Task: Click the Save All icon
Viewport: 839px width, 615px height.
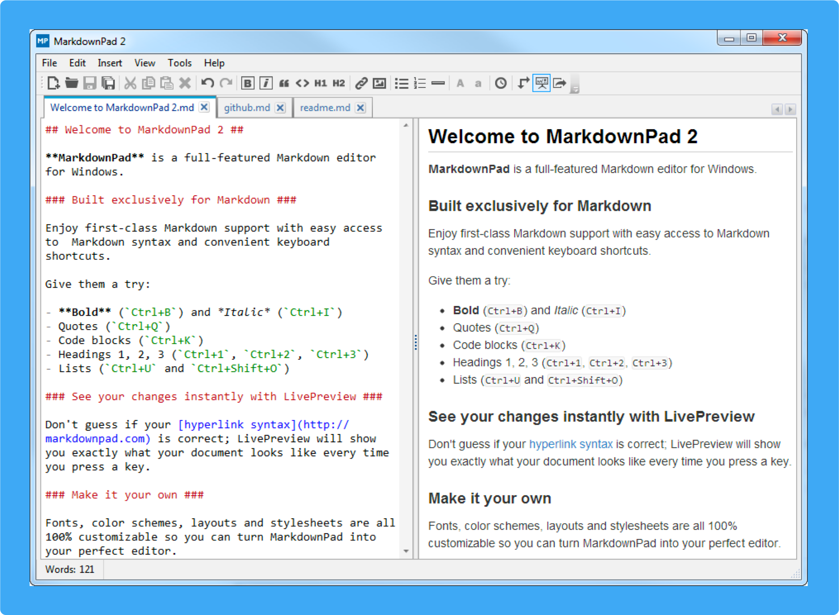Action: click(x=109, y=83)
